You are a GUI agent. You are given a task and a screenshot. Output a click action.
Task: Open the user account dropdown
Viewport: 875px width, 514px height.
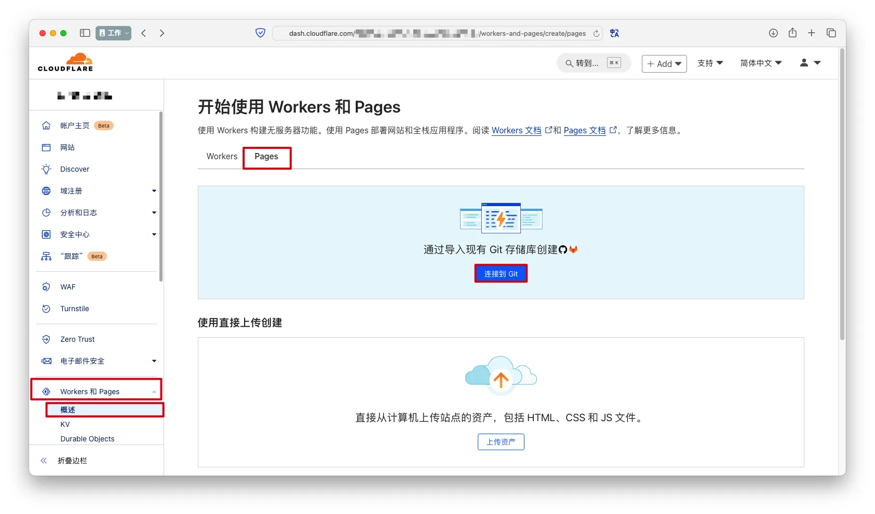point(810,63)
